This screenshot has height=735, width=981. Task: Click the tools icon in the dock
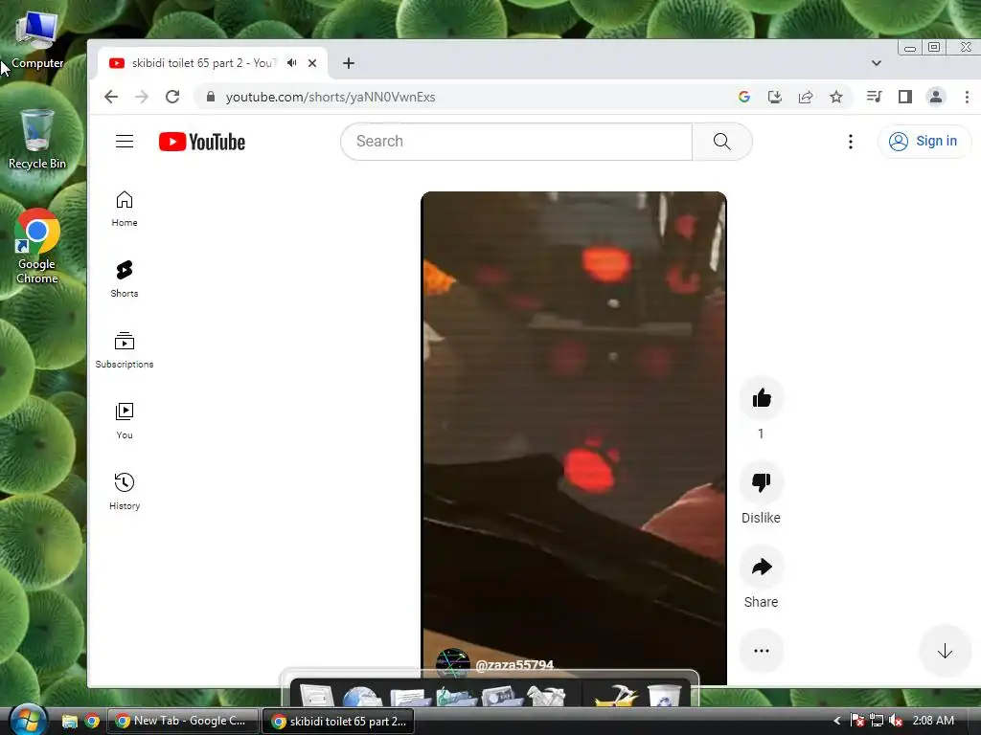coord(545,697)
